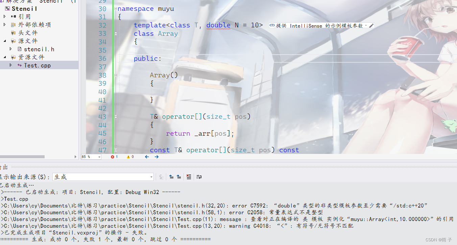Viewport: 457px width, 245px height.
Task: Click the 引用 references icon
Action: pos(14,17)
